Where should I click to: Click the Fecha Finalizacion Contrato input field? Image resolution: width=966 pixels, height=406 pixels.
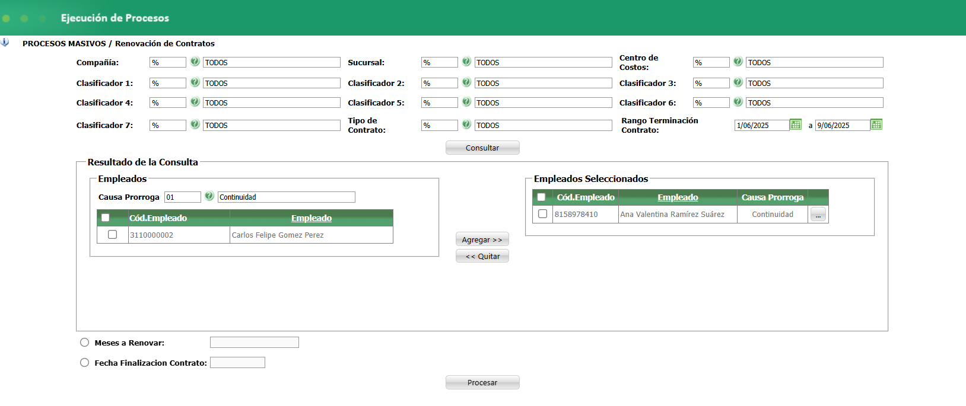(x=237, y=362)
